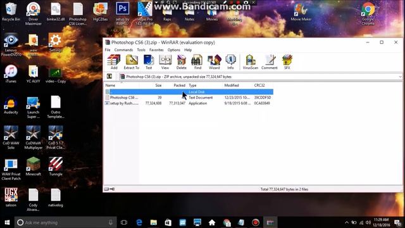Click the Extract To toolbar icon
The height and width of the screenshot is (228, 405).
pos(132,62)
